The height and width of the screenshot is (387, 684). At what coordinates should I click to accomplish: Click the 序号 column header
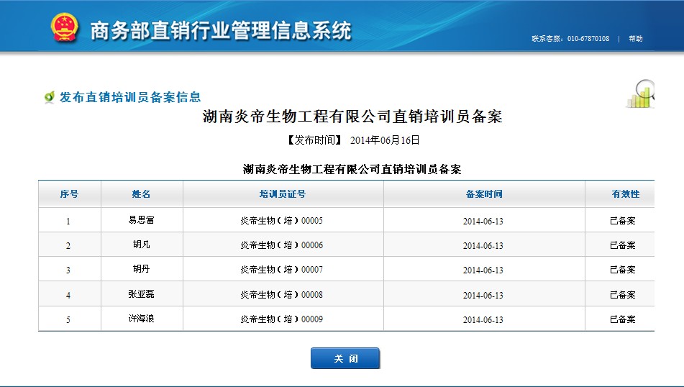click(69, 194)
